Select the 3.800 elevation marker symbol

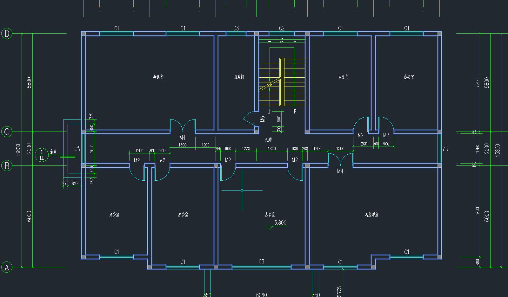coord(270,227)
